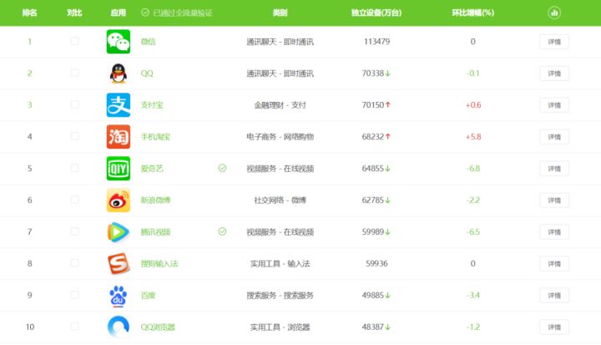Click the QQ Browser app icon

point(118,327)
